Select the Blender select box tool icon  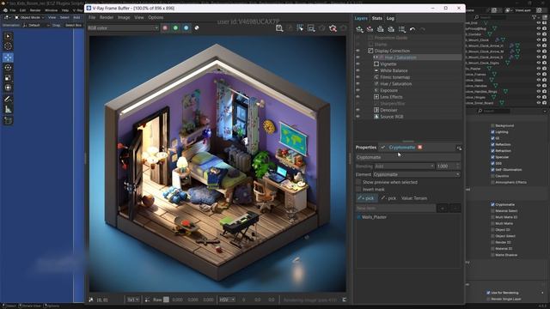tap(8, 36)
